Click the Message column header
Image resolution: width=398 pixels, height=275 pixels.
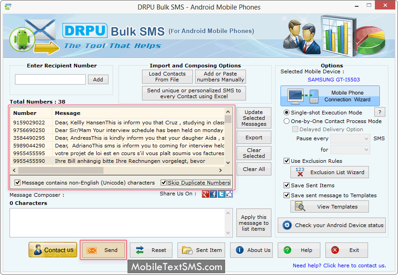coord(138,113)
